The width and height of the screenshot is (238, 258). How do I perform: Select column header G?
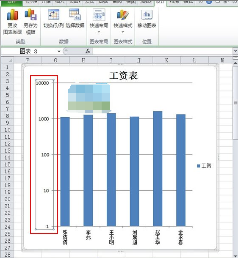55,60
